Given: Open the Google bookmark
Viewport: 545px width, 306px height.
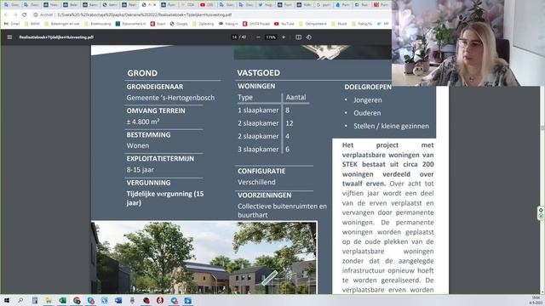Looking at the screenshot, I should (x=179, y=24).
